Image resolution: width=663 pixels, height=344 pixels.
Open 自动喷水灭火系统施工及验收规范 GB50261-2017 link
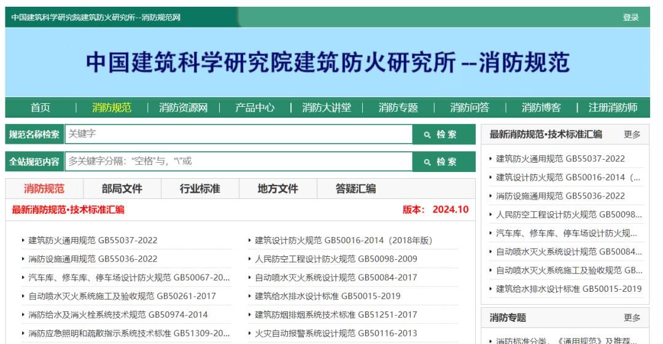(122, 296)
